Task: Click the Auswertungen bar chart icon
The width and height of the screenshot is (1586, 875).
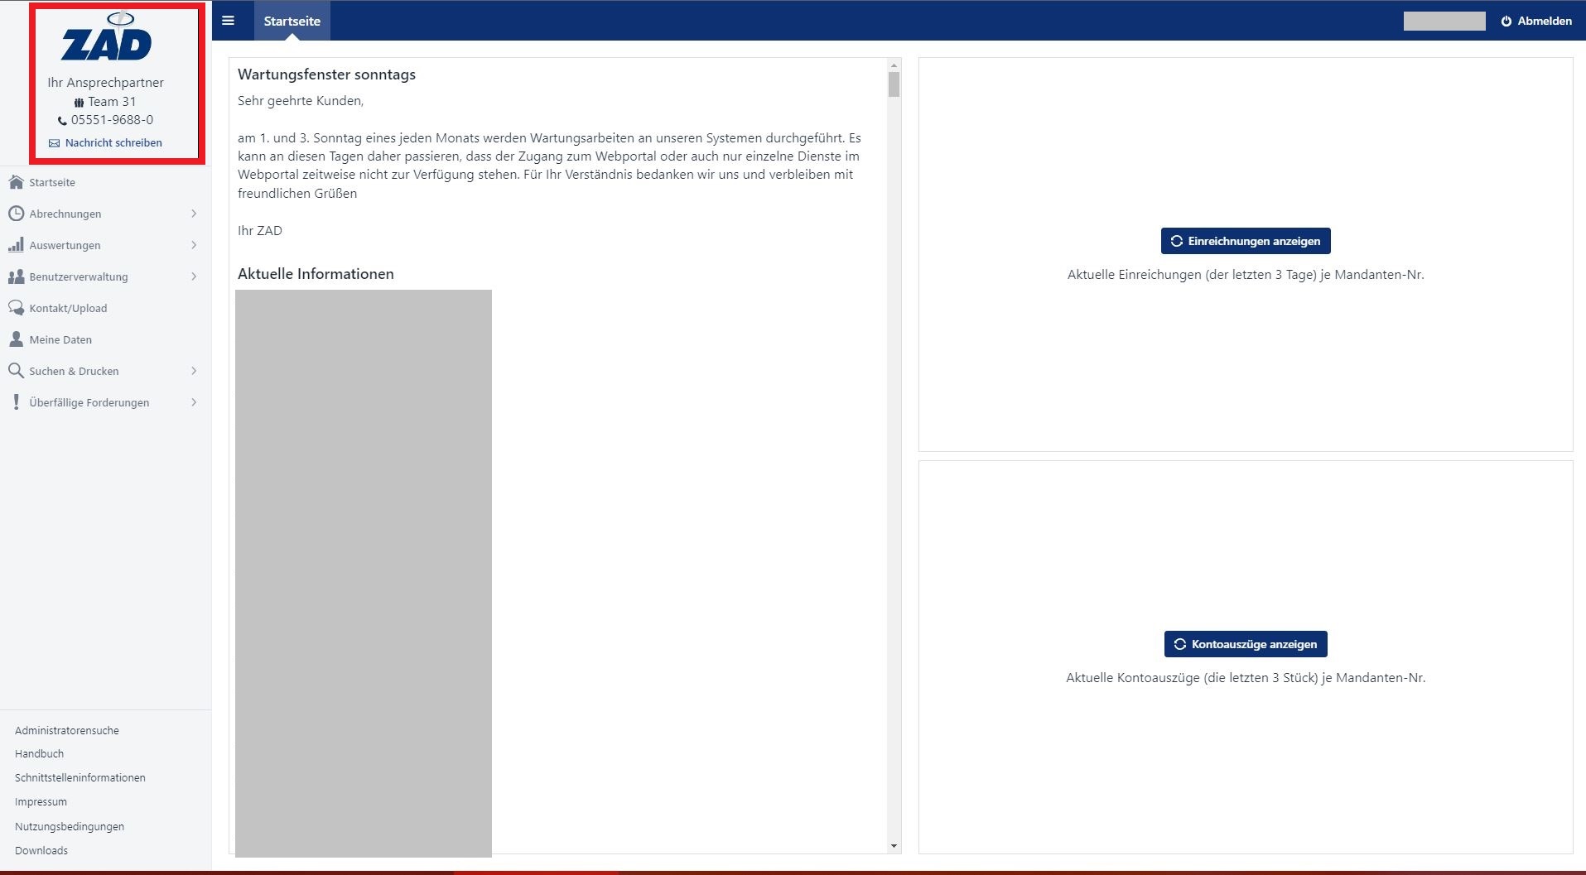Action: (x=16, y=245)
